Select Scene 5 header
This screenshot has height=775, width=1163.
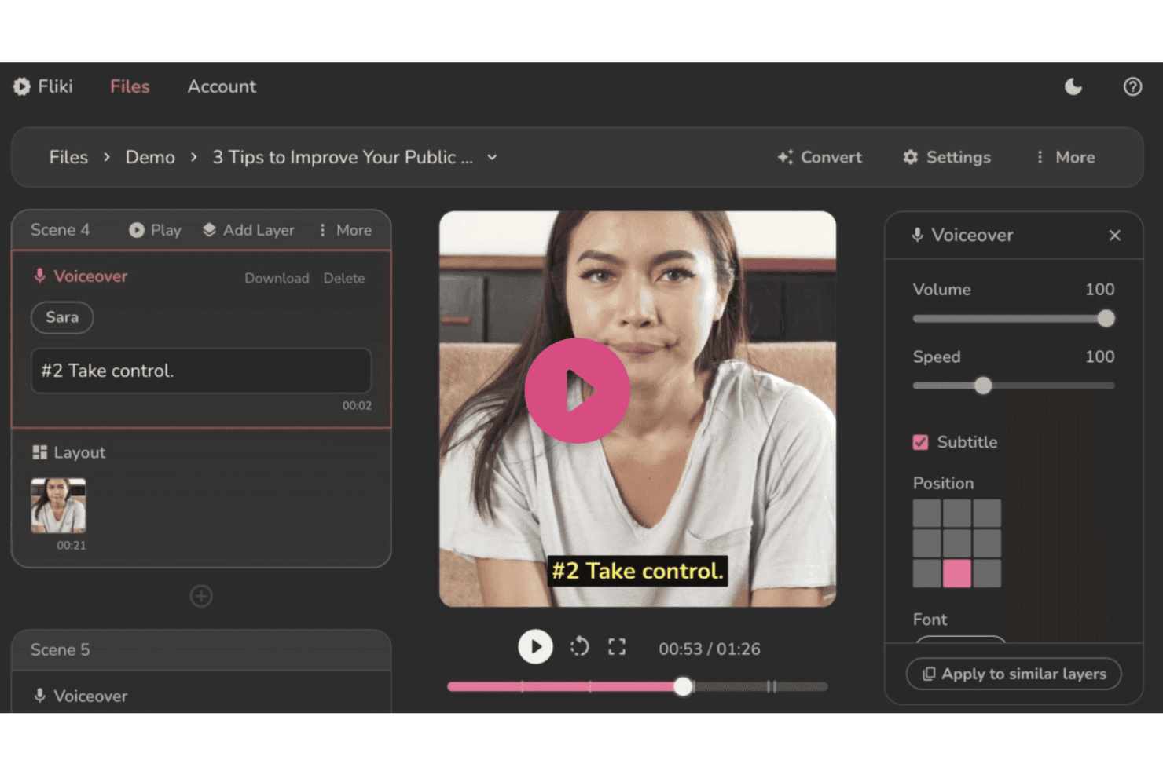(201, 649)
